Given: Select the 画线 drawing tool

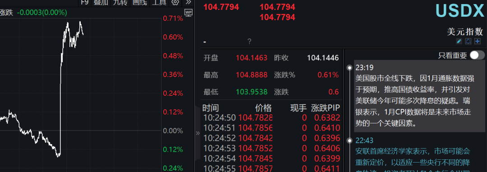Looking at the screenshot, I should (x=139, y=3).
